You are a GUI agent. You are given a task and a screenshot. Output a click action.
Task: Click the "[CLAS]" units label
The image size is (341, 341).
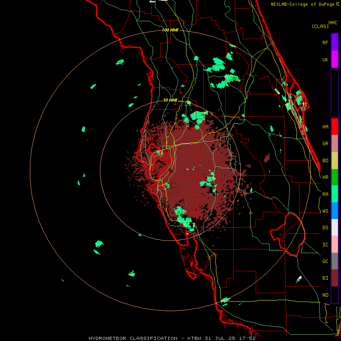tap(320, 26)
